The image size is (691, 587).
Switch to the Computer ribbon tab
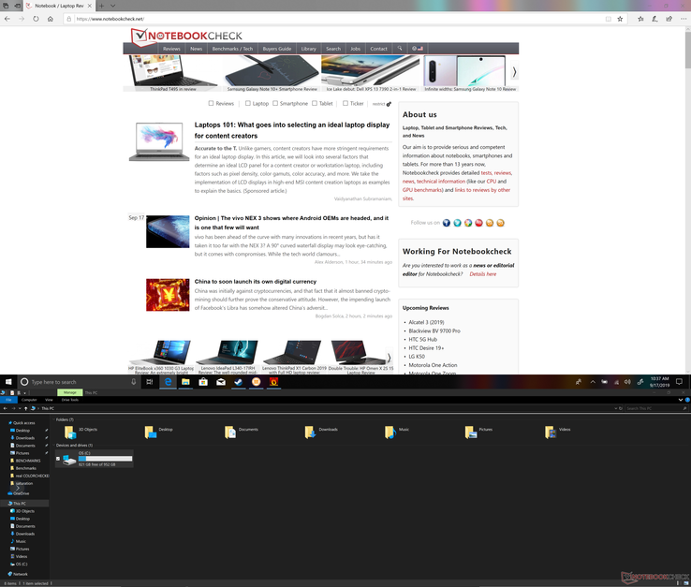(29, 400)
